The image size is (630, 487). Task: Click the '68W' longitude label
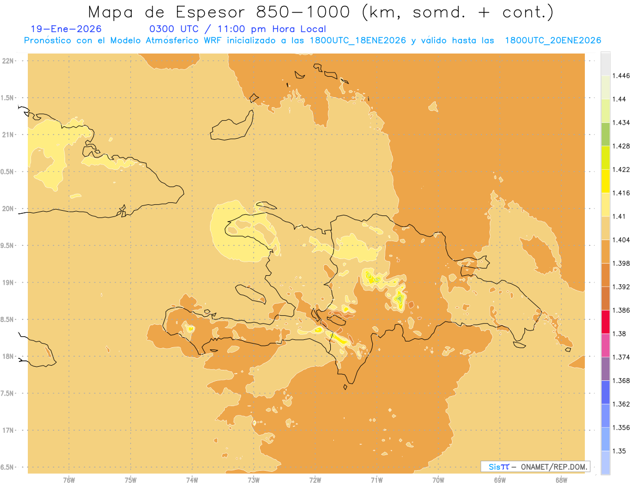pos(561,480)
